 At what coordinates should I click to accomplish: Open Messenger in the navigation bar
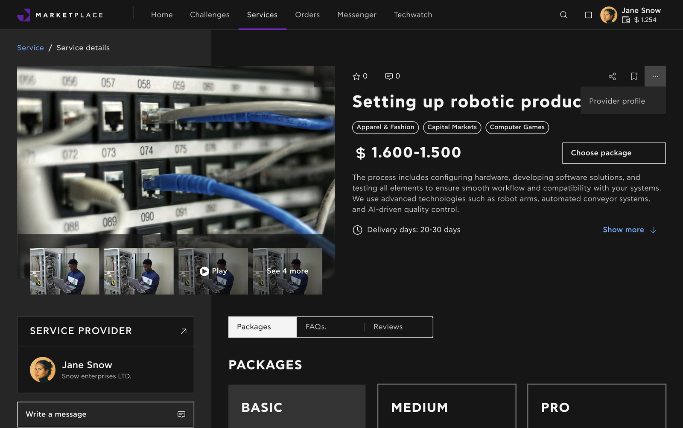point(356,15)
